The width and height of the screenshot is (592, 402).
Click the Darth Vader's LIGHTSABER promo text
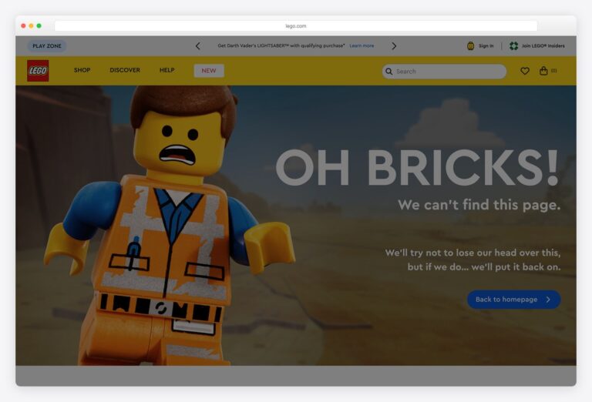tap(281, 45)
